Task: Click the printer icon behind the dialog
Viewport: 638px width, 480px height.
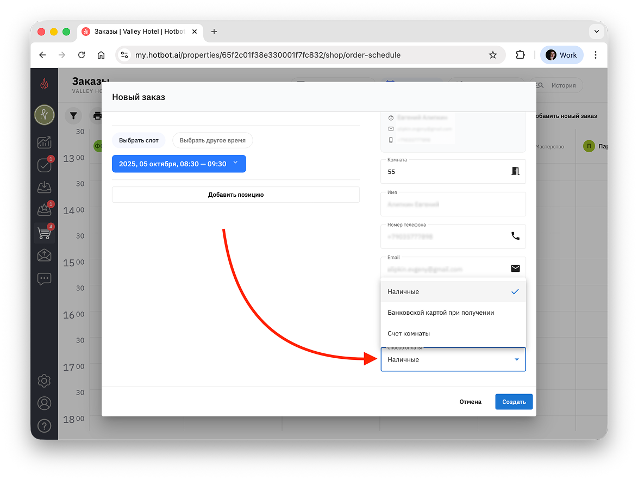Action: (x=97, y=116)
